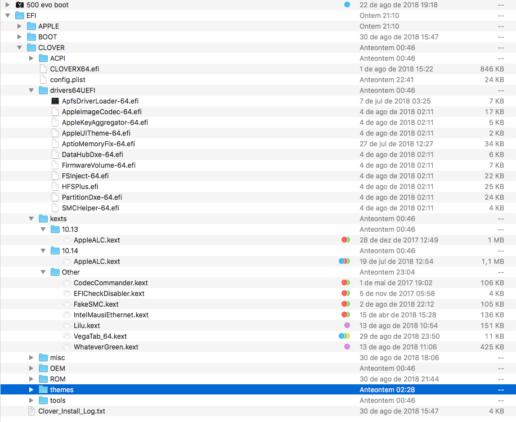Collapse the Other folder triangle
The height and width of the screenshot is (422, 516).
click(43, 272)
